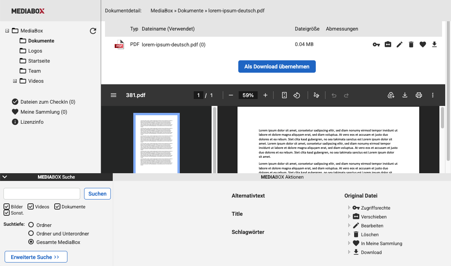Download the PDF from viewer toolbar

[405, 95]
